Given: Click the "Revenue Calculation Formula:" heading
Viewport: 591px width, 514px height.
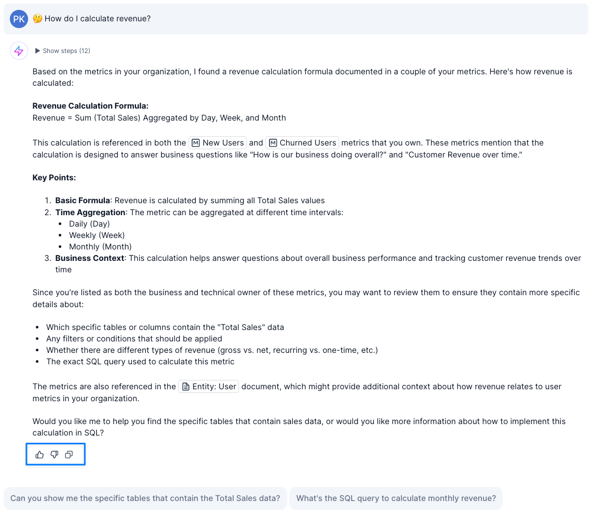Looking at the screenshot, I should coord(90,106).
